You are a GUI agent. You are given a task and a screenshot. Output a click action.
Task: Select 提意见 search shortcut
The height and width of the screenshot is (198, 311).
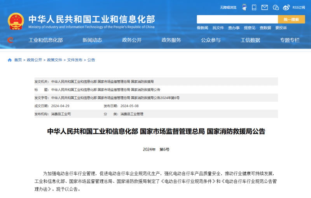pyautogui.click(x=250, y=28)
